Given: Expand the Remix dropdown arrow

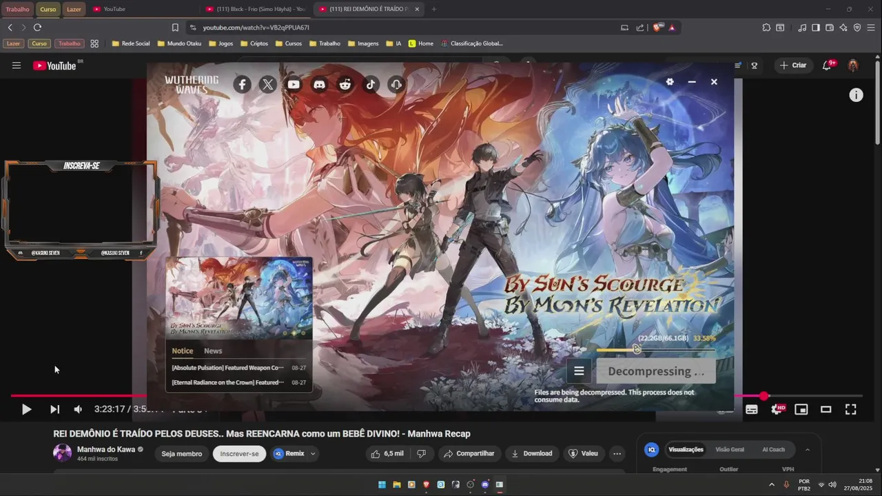Looking at the screenshot, I should click(x=313, y=453).
